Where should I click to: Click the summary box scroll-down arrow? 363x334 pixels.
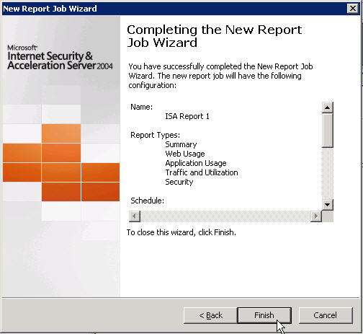click(327, 205)
